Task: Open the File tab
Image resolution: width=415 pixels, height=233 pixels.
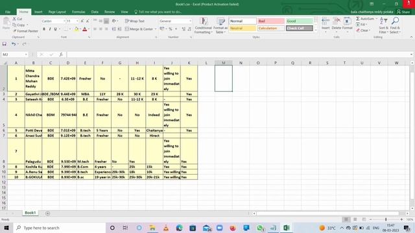Action: [8, 12]
